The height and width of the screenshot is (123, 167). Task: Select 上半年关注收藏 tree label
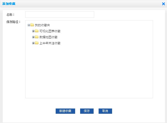point(50,43)
